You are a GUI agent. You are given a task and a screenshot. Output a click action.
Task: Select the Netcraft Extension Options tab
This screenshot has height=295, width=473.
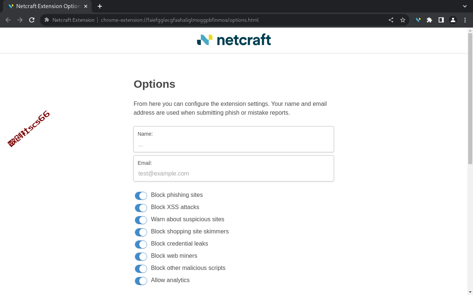(47, 6)
